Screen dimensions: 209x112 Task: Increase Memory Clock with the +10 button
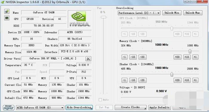(x=187, y=57)
